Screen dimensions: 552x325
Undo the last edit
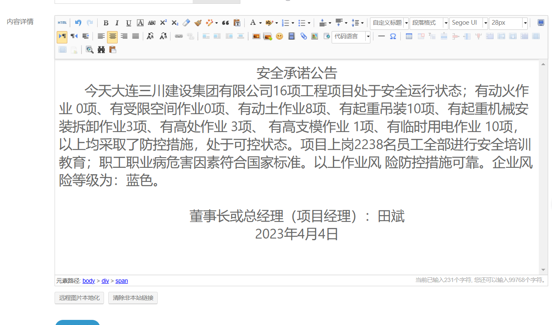tap(78, 23)
